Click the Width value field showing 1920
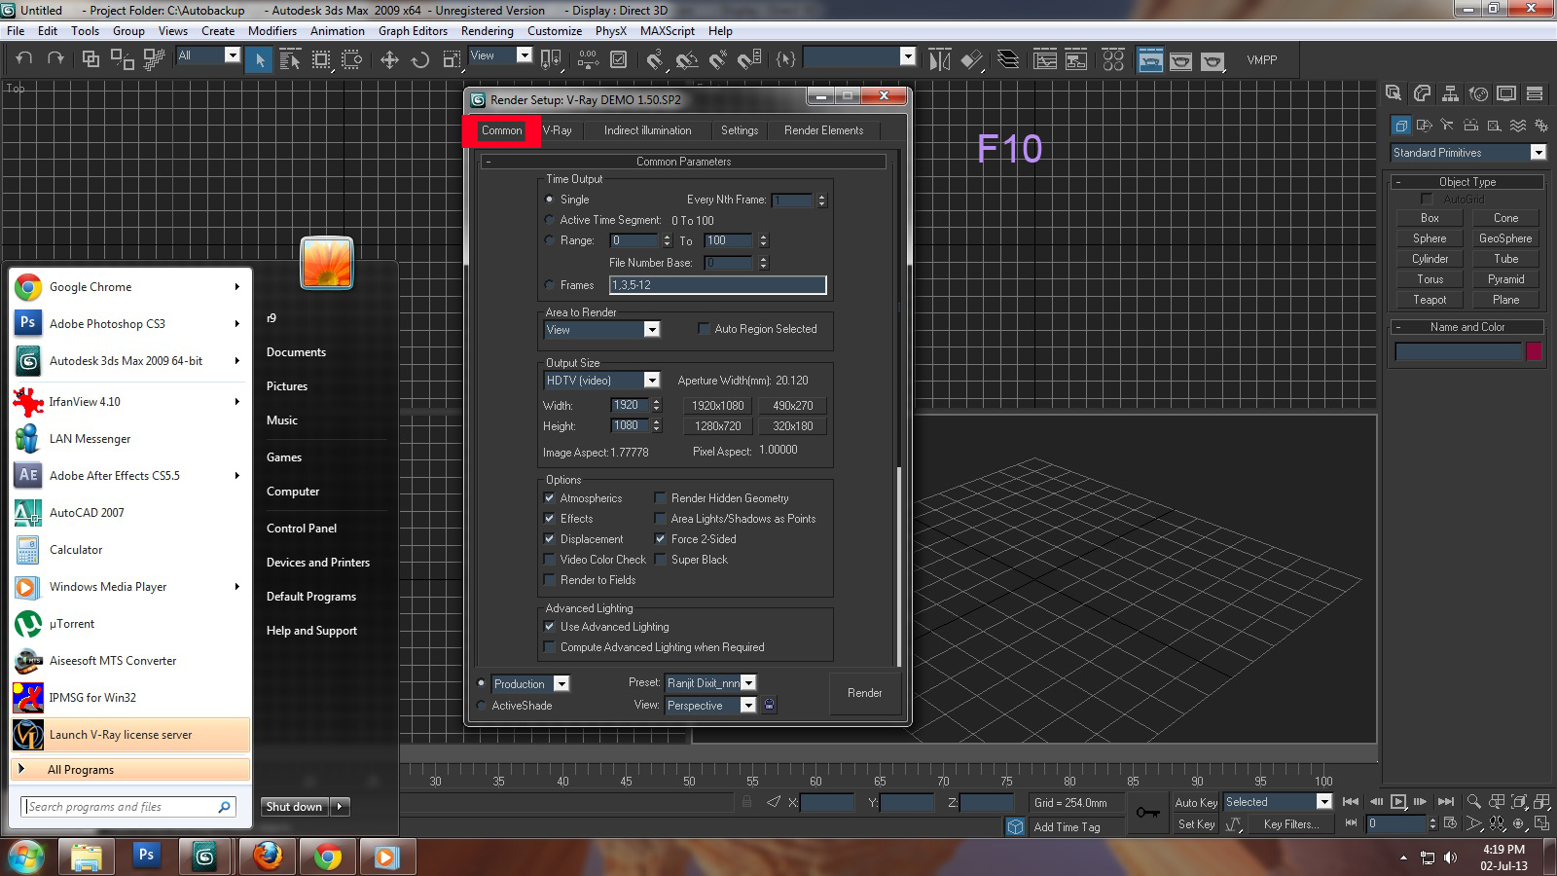Screen dimensions: 1557x876 tap(631, 405)
